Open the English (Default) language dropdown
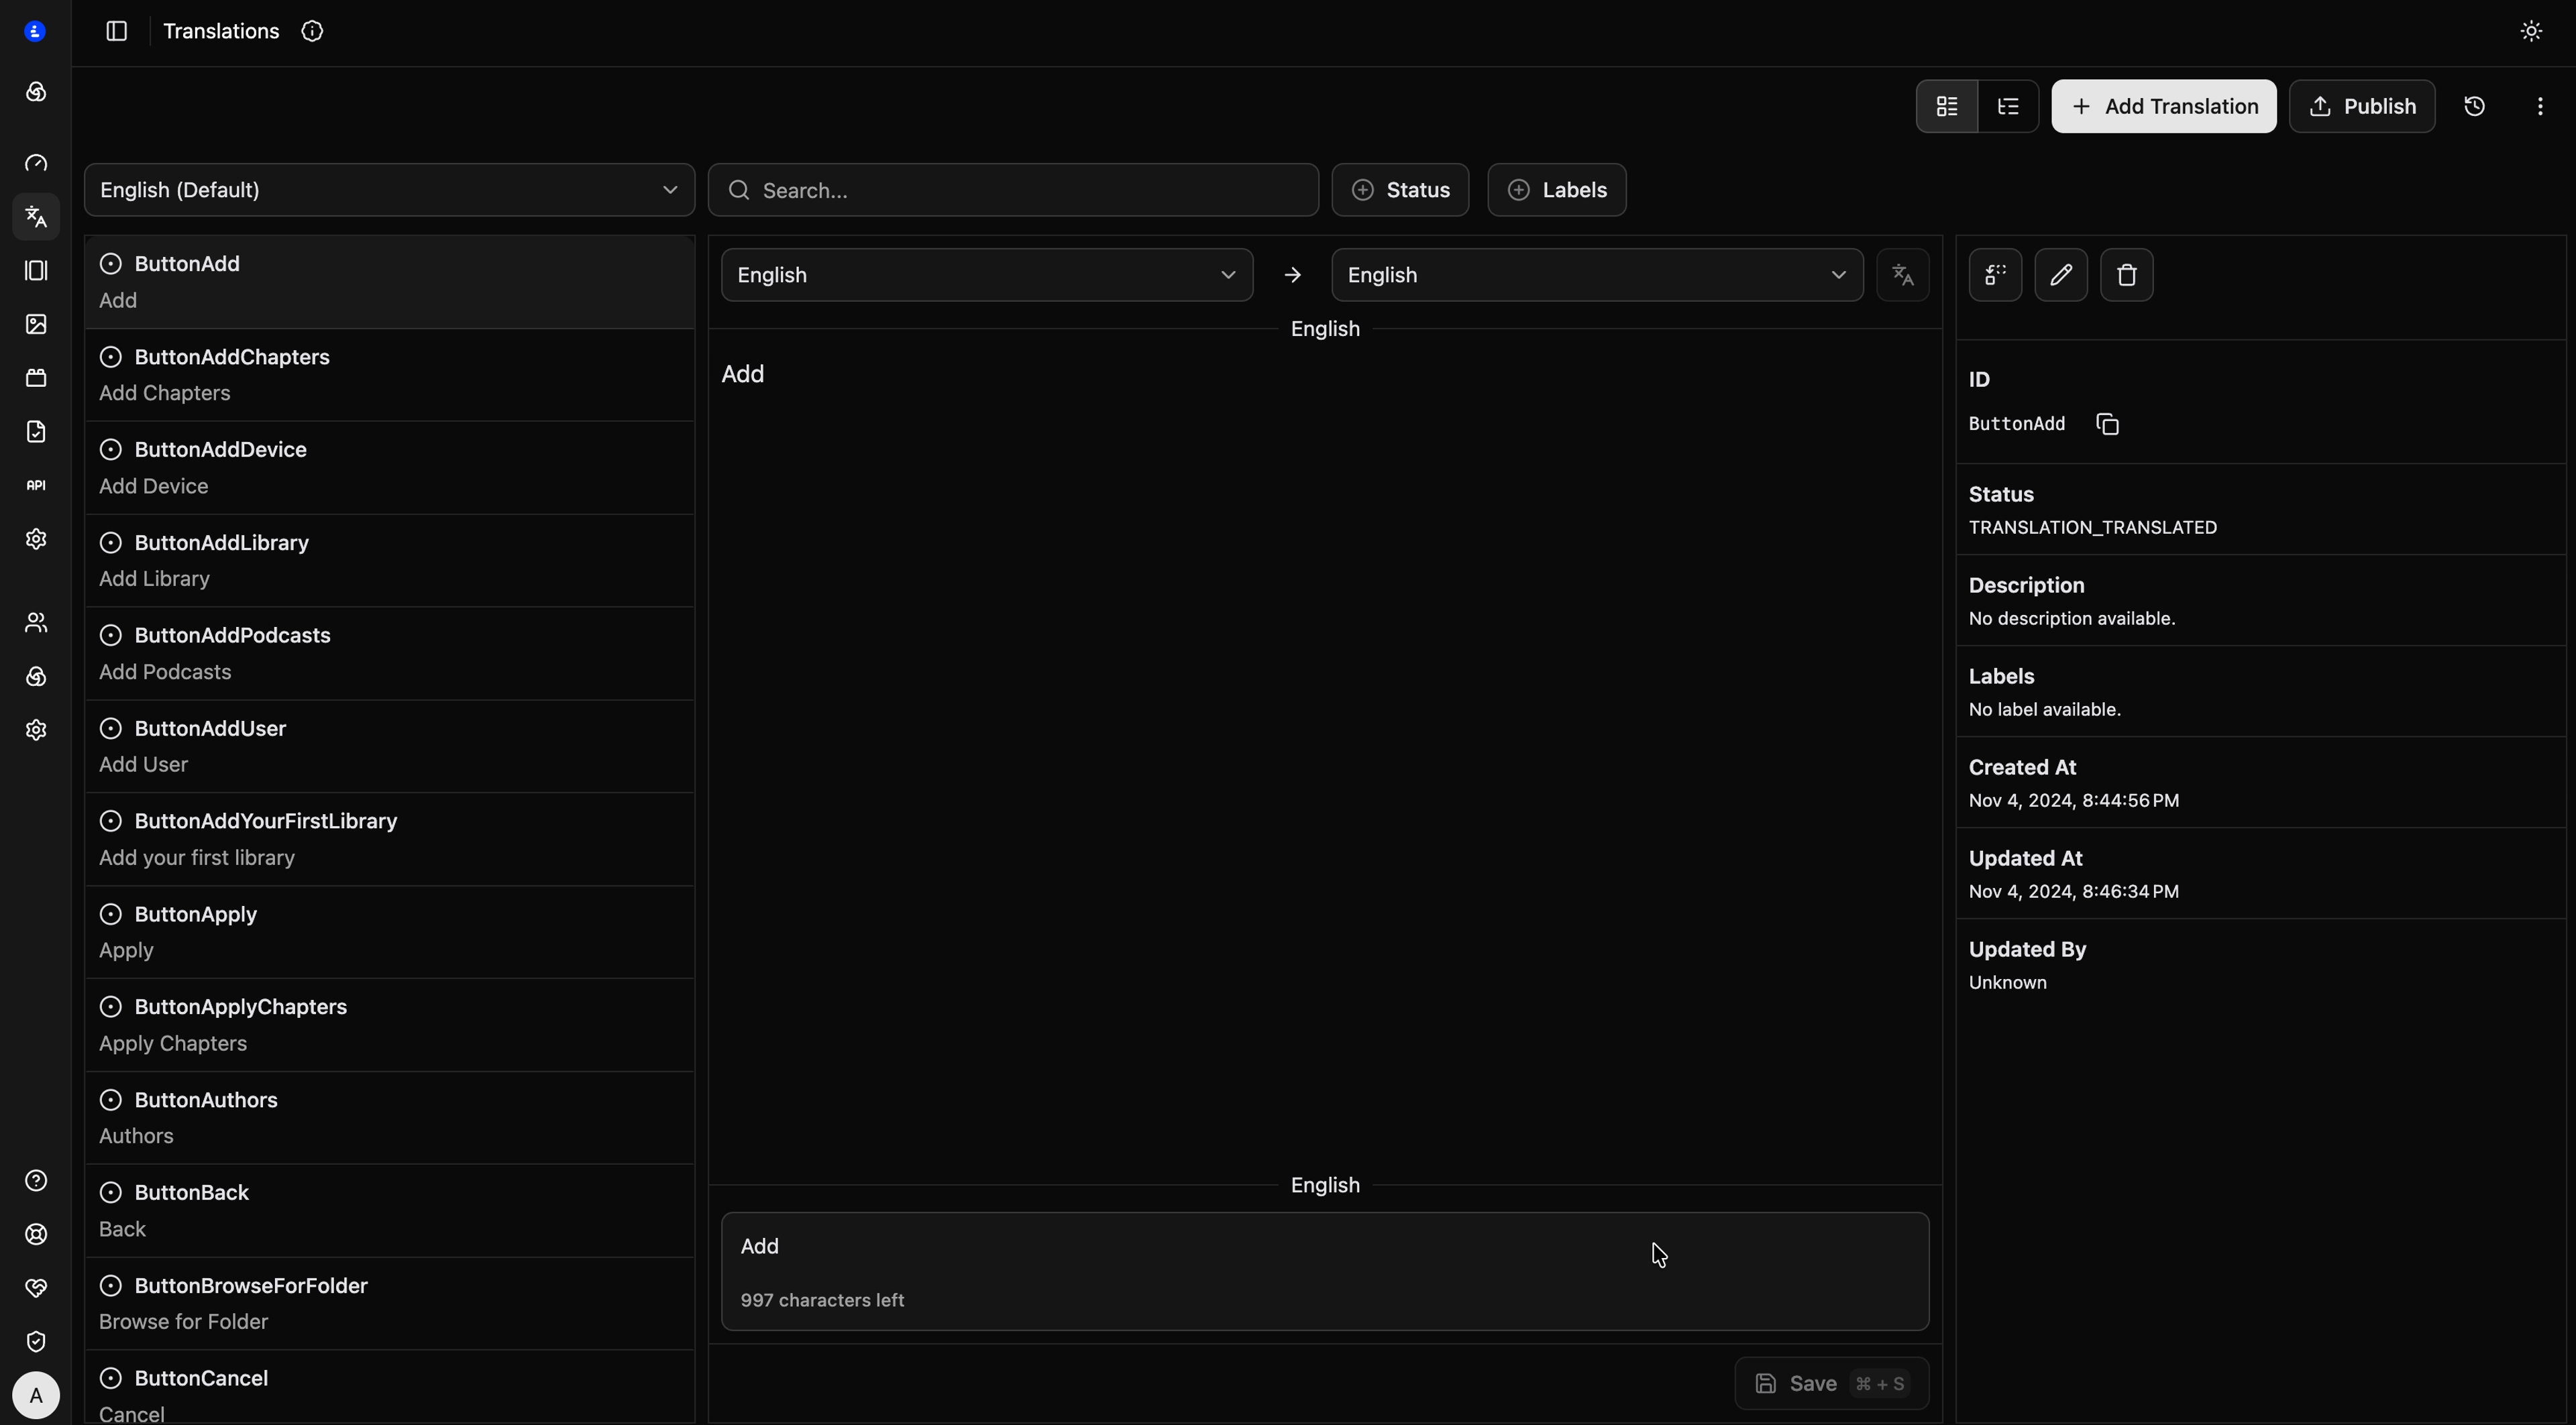Viewport: 2576px width, 1425px height. coord(389,190)
